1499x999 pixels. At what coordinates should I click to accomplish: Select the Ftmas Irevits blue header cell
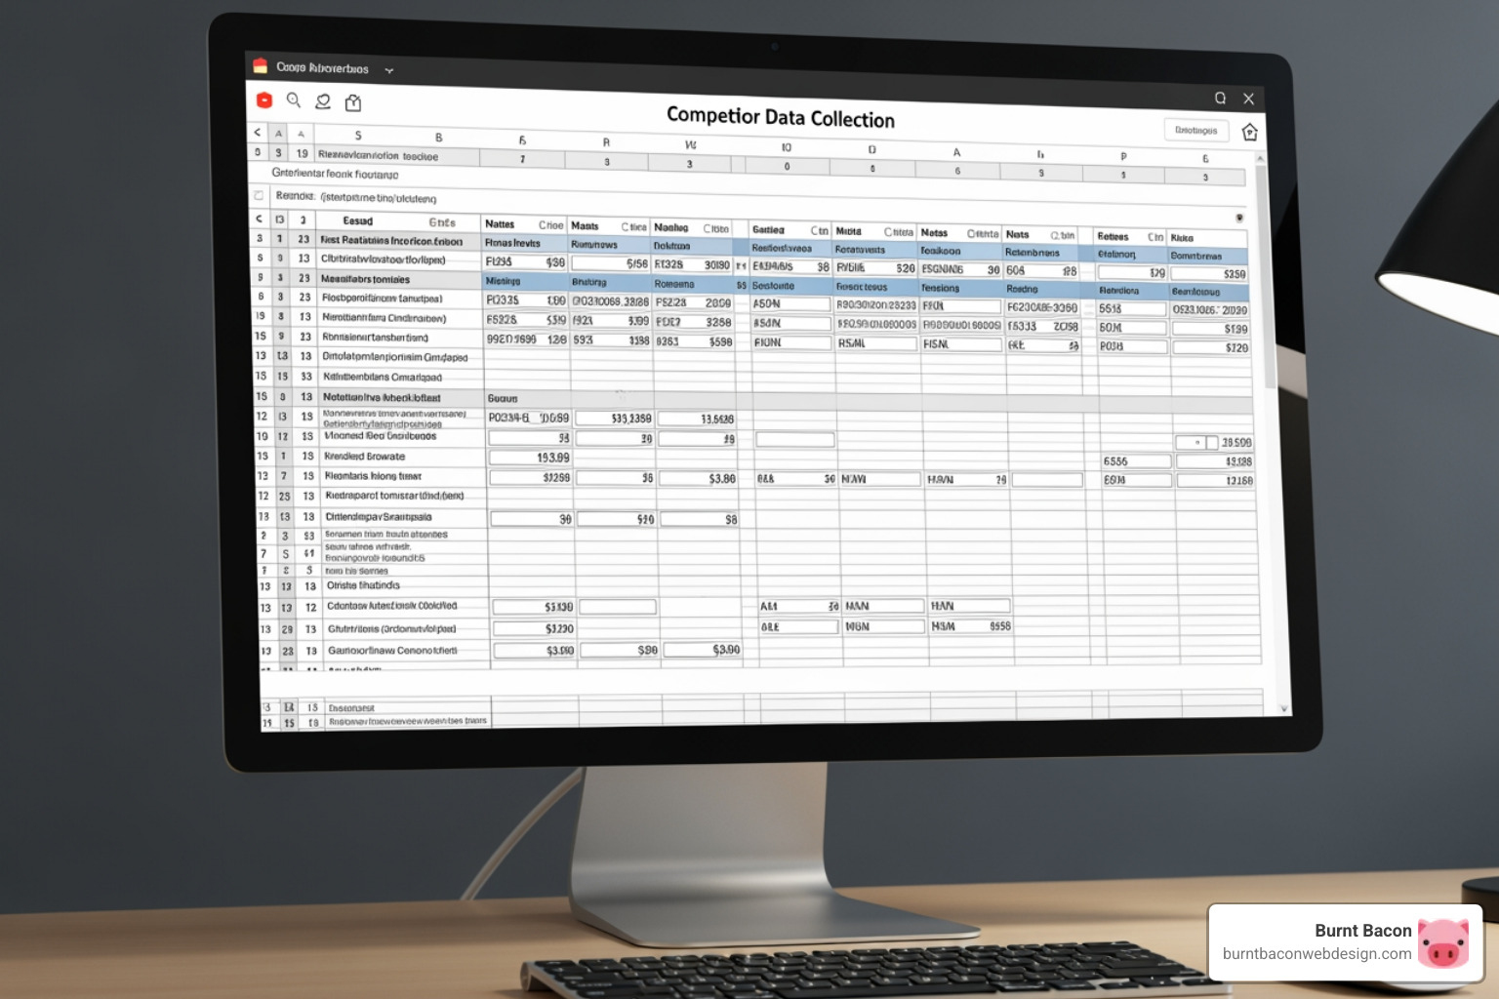coord(525,243)
